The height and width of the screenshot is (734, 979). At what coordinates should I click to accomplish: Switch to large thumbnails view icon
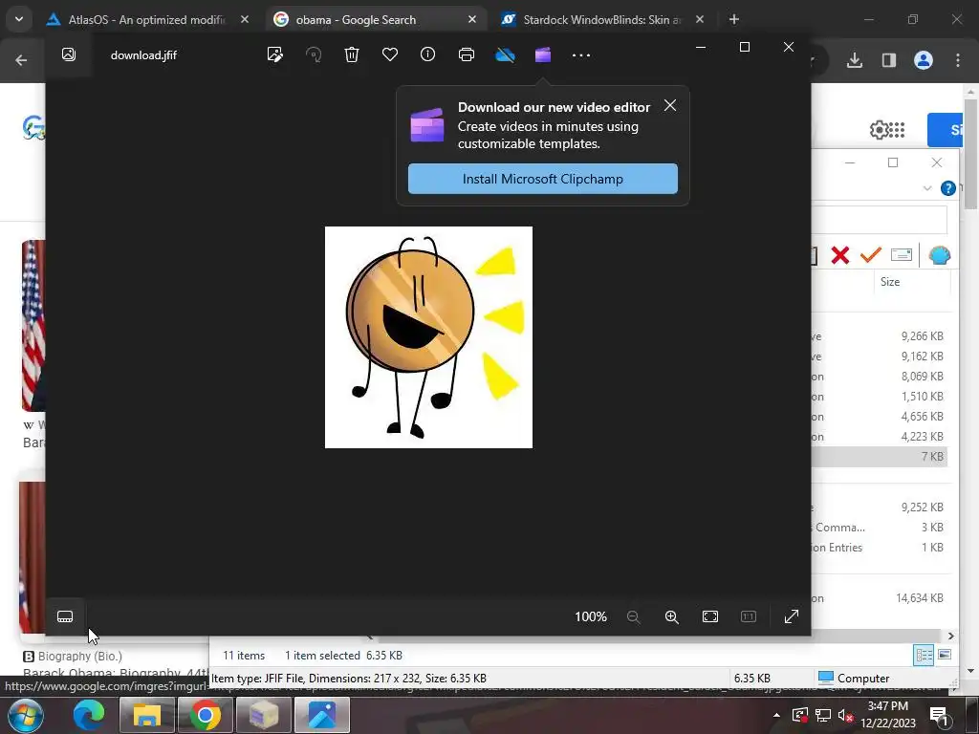tap(945, 655)
